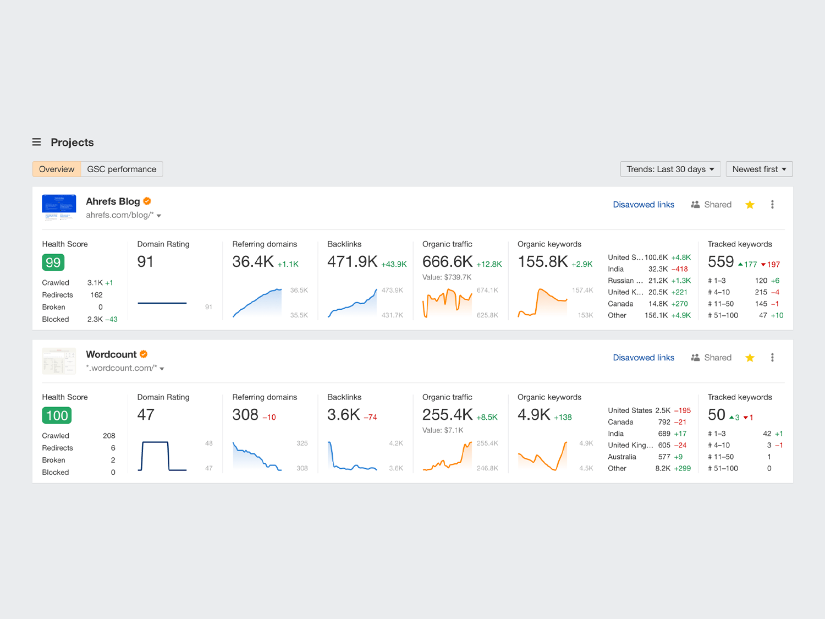825x619 pixels.
Task: Click Ahrefs Blog # 4–10 keywords count 215
Action: (761, 292)
